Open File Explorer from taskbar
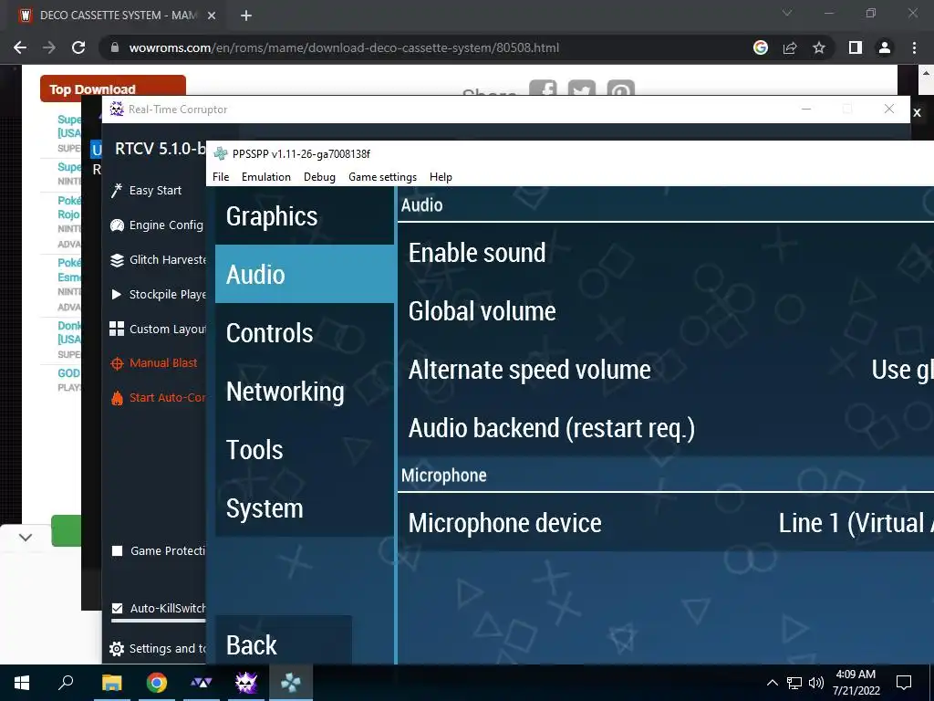 click(x=111, y=683)
